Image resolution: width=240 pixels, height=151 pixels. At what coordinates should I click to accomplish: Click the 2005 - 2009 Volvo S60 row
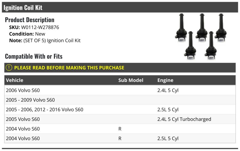[120, 100]
